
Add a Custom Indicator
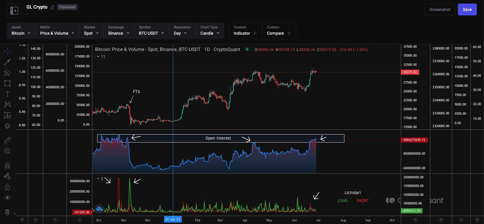245,31
